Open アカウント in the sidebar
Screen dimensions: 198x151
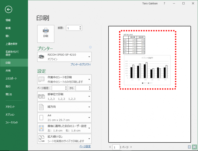point(10,107)
